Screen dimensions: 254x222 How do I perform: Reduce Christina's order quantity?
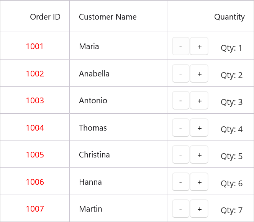pos(180,155)
